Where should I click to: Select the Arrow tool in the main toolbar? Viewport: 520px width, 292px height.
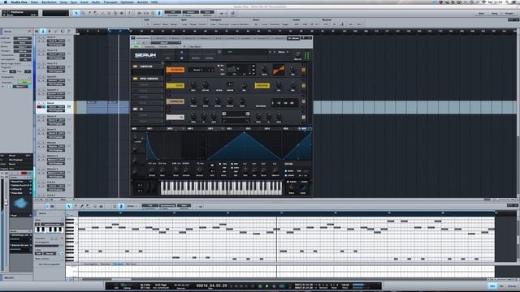(x=76, y=13)
